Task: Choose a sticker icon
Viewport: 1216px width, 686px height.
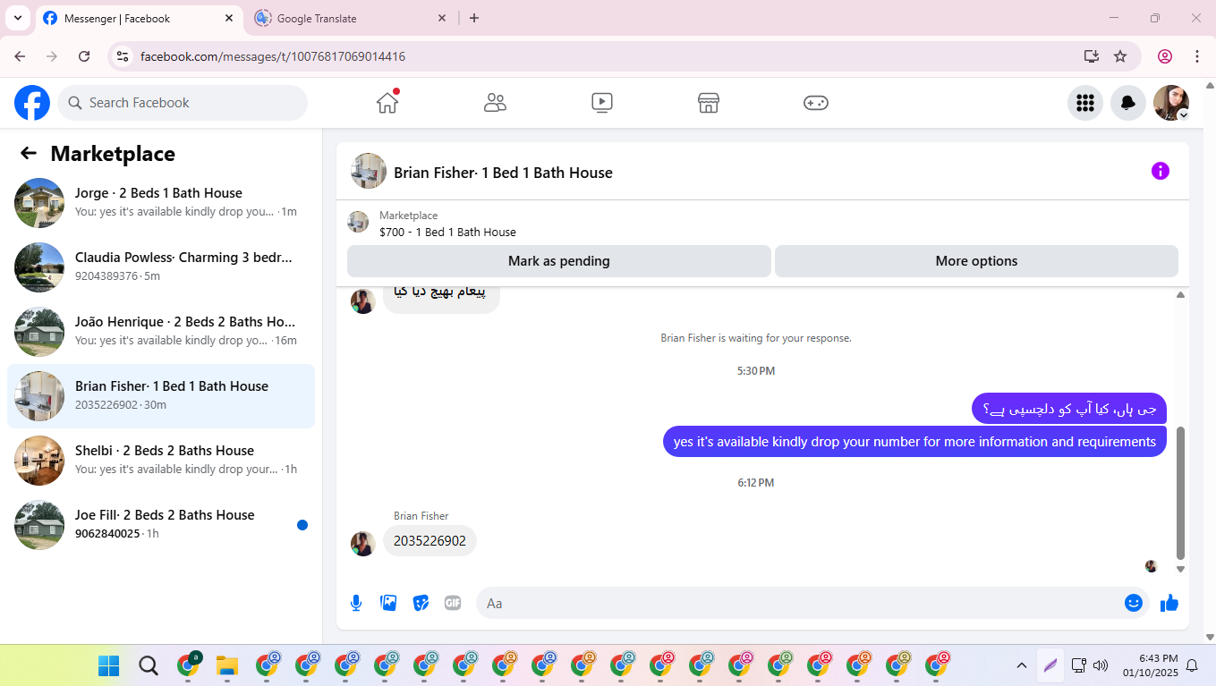Action: [421, 603]
